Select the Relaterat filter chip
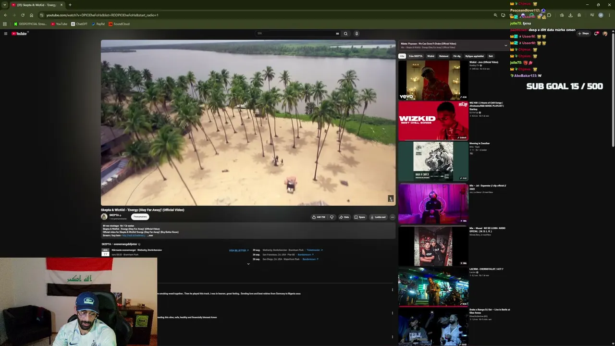The height and width of the screenshot is (346, 615). click(x=443, y=56)
